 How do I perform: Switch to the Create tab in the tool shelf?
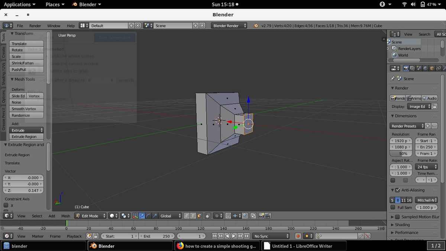(x=4, y=52)
